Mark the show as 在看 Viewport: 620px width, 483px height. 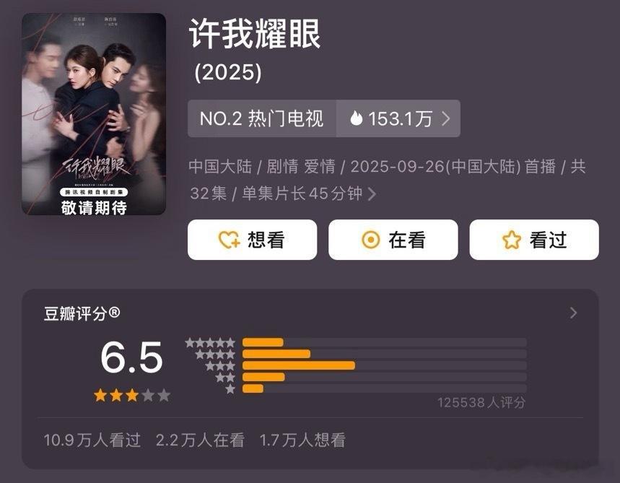(x=393, y=240)
